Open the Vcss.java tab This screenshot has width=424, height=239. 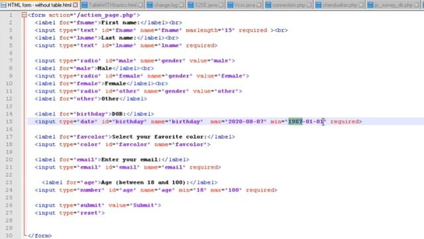tap(244, 5)
